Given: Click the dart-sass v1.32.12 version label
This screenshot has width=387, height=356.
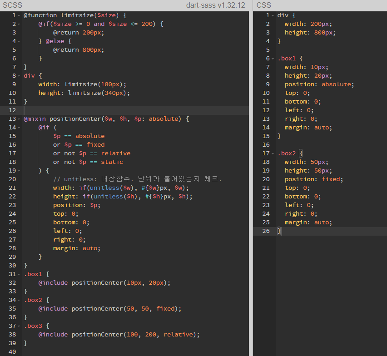Looking at the screenshot, I should click(215, 5).
